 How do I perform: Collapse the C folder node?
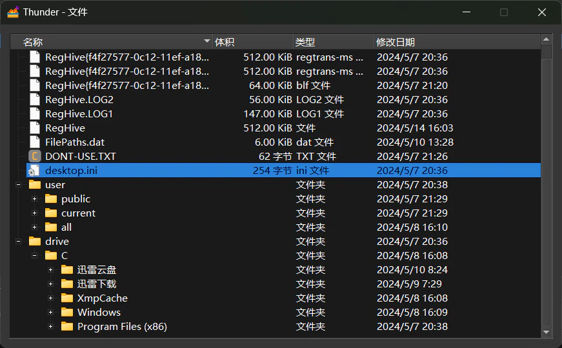click(x=34, y=256)
